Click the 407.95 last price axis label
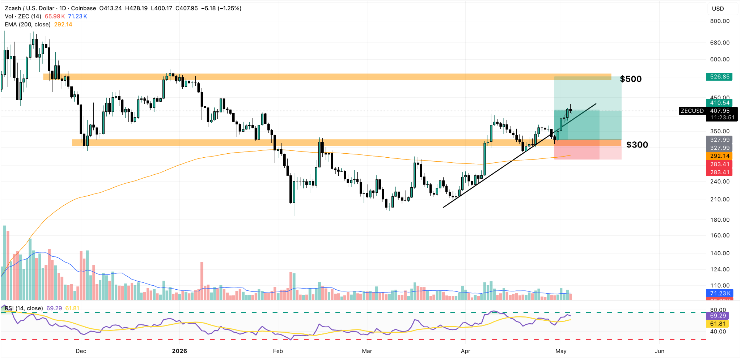741x358 pixels. point(720,111)
